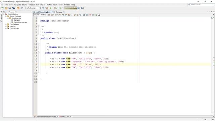The width and height of the screenshot is (215, 121).
Task: Click the Find Next Occurrence icon
Action: click(66, 15)
